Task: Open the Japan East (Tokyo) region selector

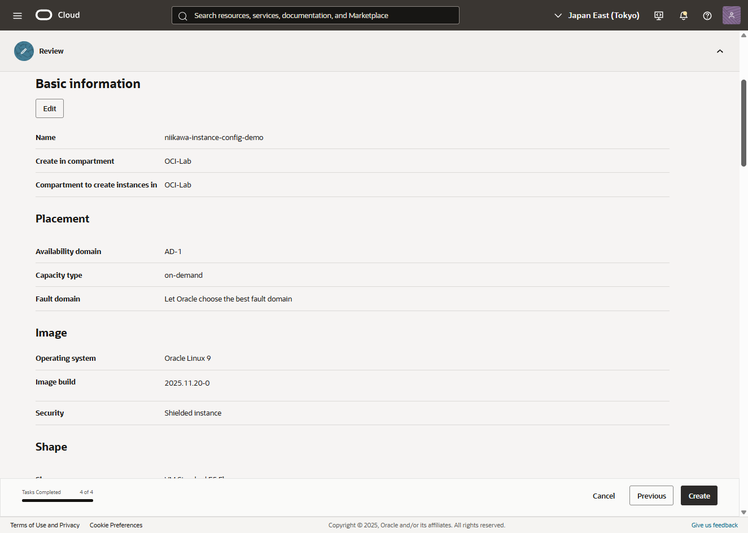Action: pyautogui.click(x=597, y=15)
